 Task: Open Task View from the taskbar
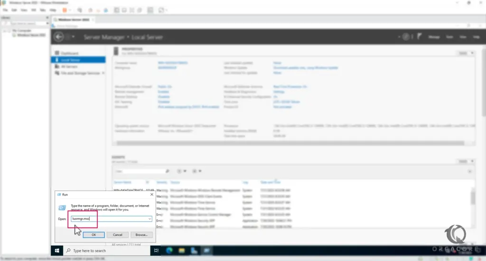[x=156, y=251]
